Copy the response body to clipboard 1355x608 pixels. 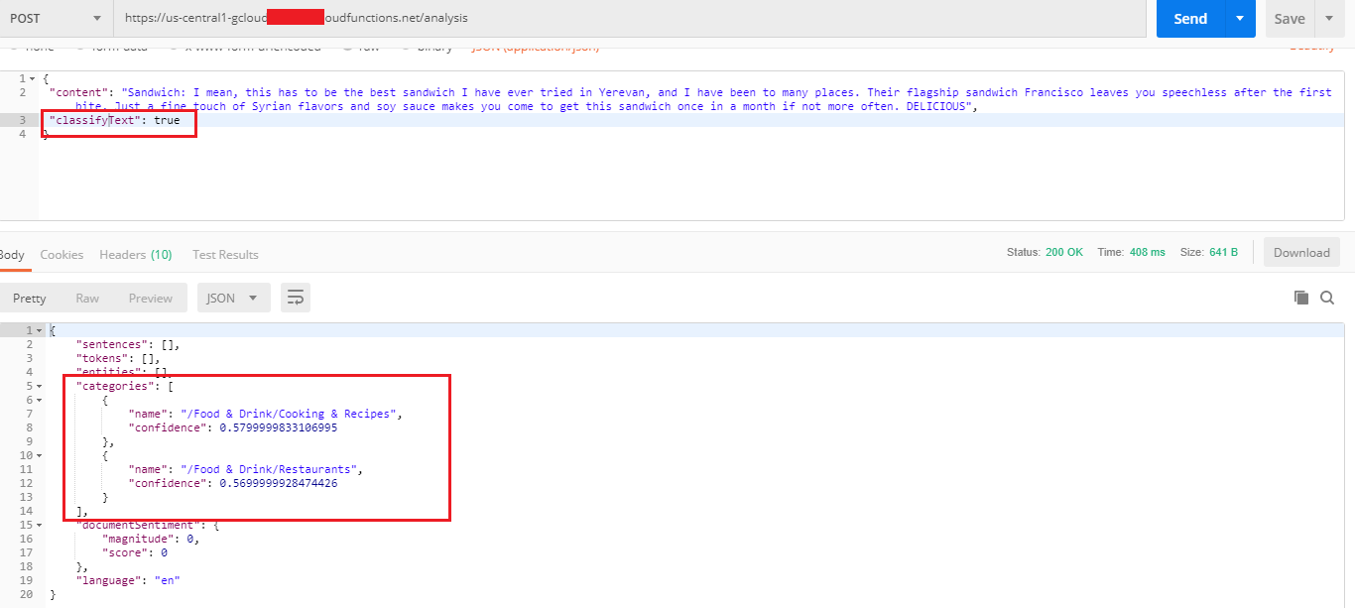tap(1301, 298)
